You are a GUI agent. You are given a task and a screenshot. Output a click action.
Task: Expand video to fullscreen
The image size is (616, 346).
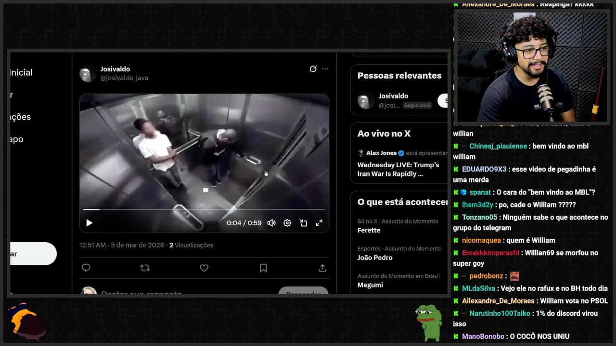(319, 223)
